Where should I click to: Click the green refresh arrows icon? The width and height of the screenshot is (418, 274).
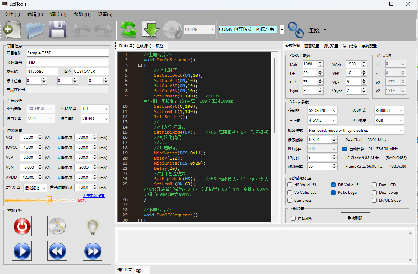click(128, 30)
